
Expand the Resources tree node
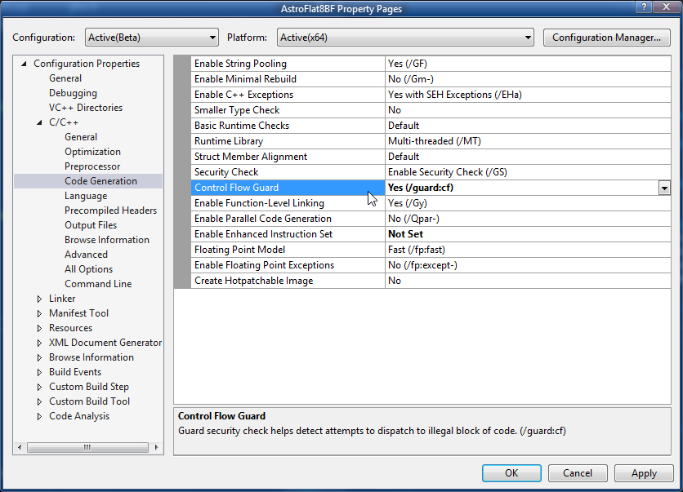click(x=40, y=329)
